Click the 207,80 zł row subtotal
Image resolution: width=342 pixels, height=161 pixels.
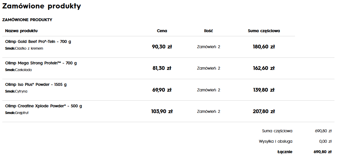(x=264, y=111)
